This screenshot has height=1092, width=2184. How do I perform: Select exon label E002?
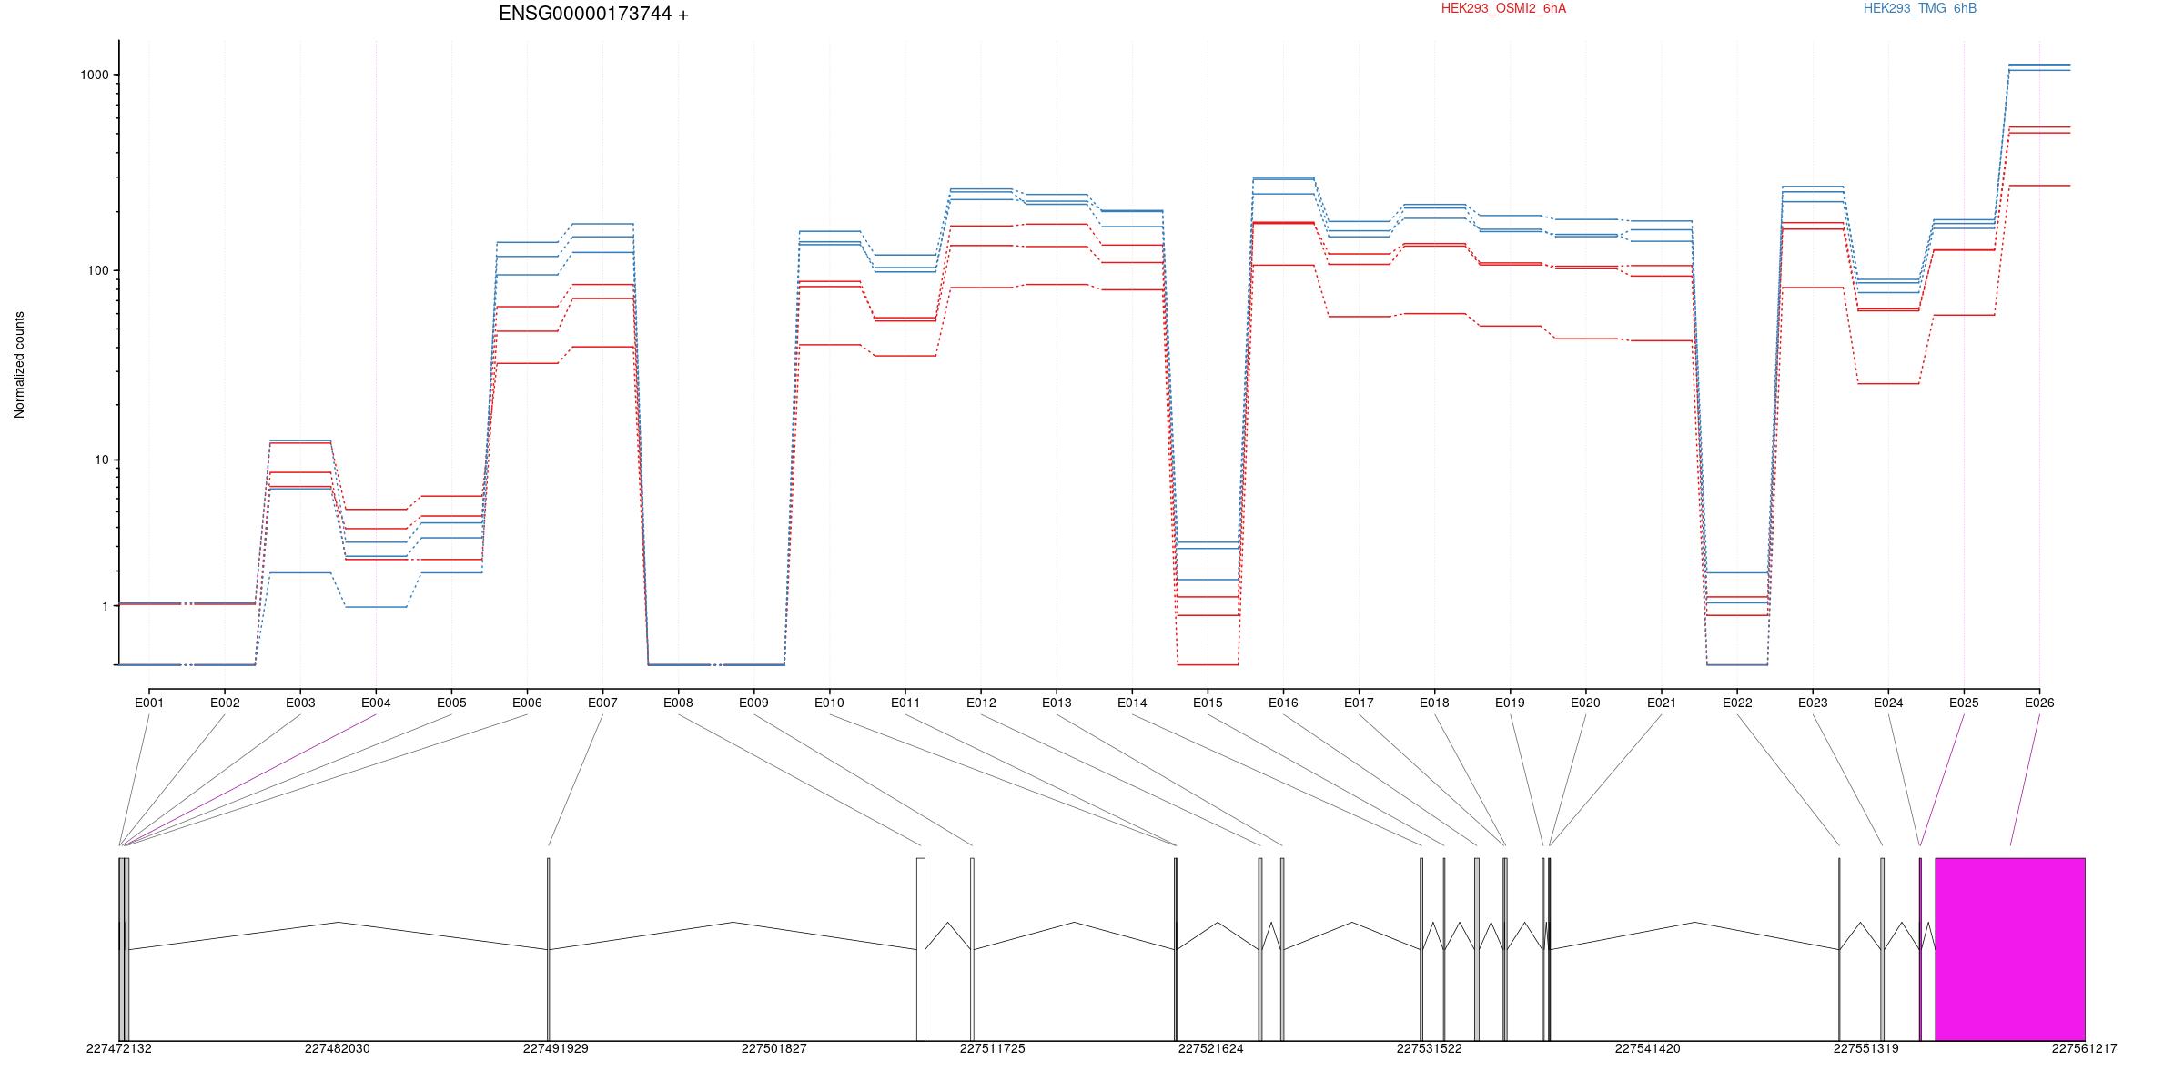pos(225,703)
